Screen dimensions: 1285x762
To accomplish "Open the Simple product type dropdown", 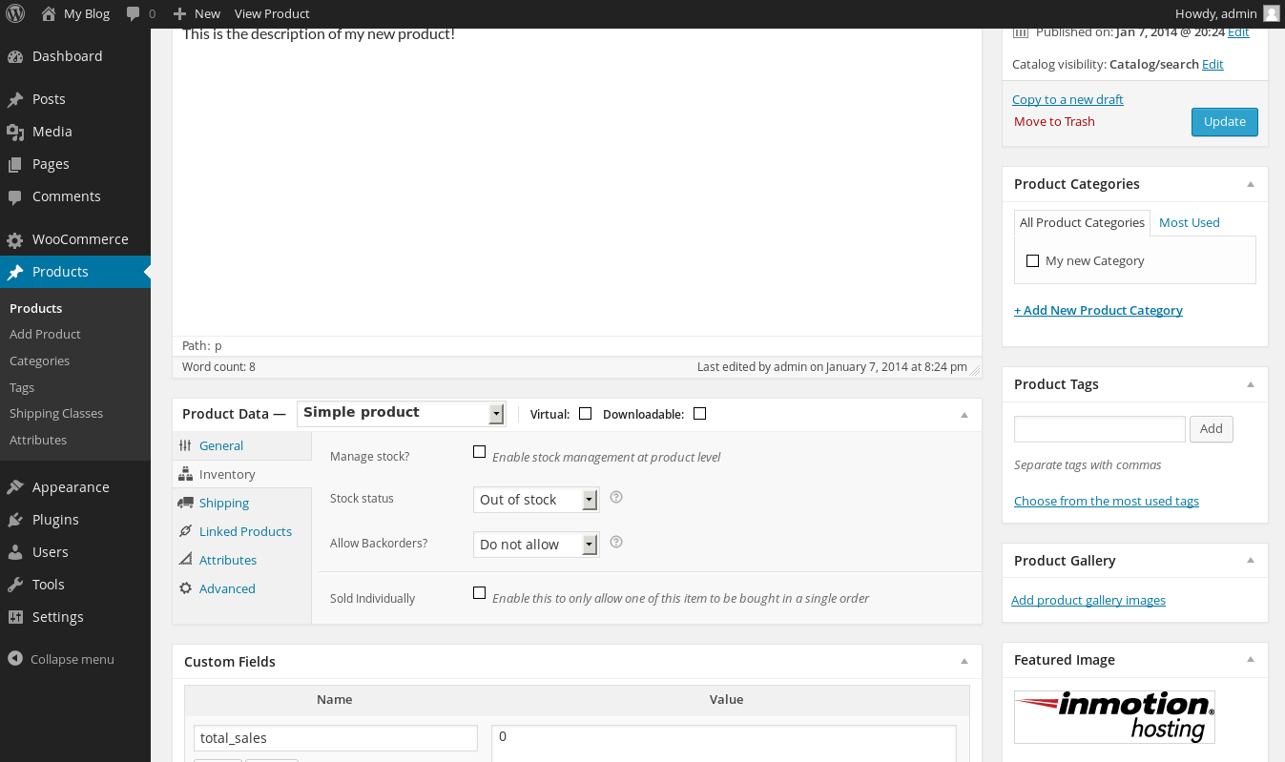I will point(401,413).
